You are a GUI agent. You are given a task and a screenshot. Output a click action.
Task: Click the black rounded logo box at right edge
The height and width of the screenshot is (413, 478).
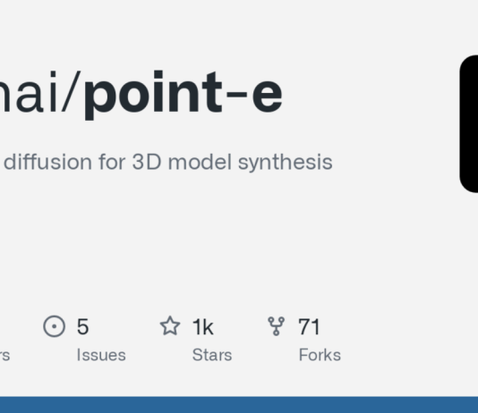(469, 124)
